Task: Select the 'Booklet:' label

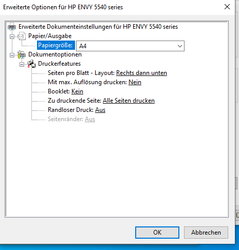Action: 59,91
